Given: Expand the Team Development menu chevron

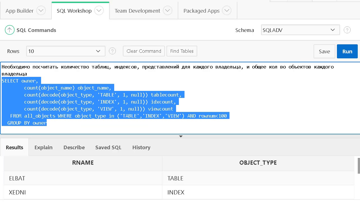Looking at the screenshot, I should tap(168, 11).
